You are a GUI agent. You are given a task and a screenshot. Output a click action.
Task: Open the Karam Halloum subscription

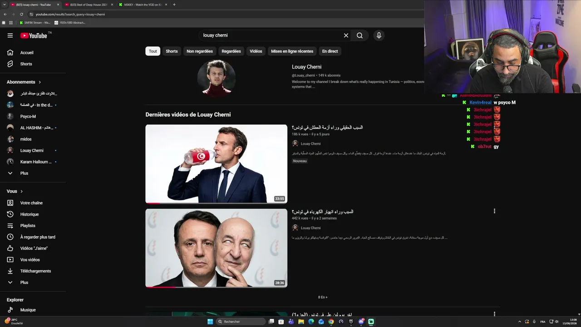[33, 162]
